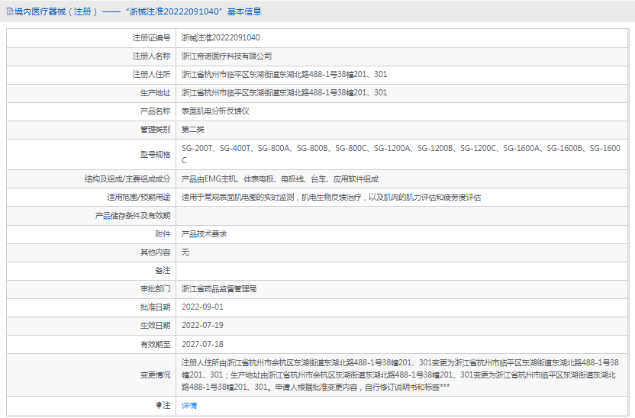Click the text 产品由EMG主机、体表电极
This screenshot has height=418, width=635.
point(280,178)
